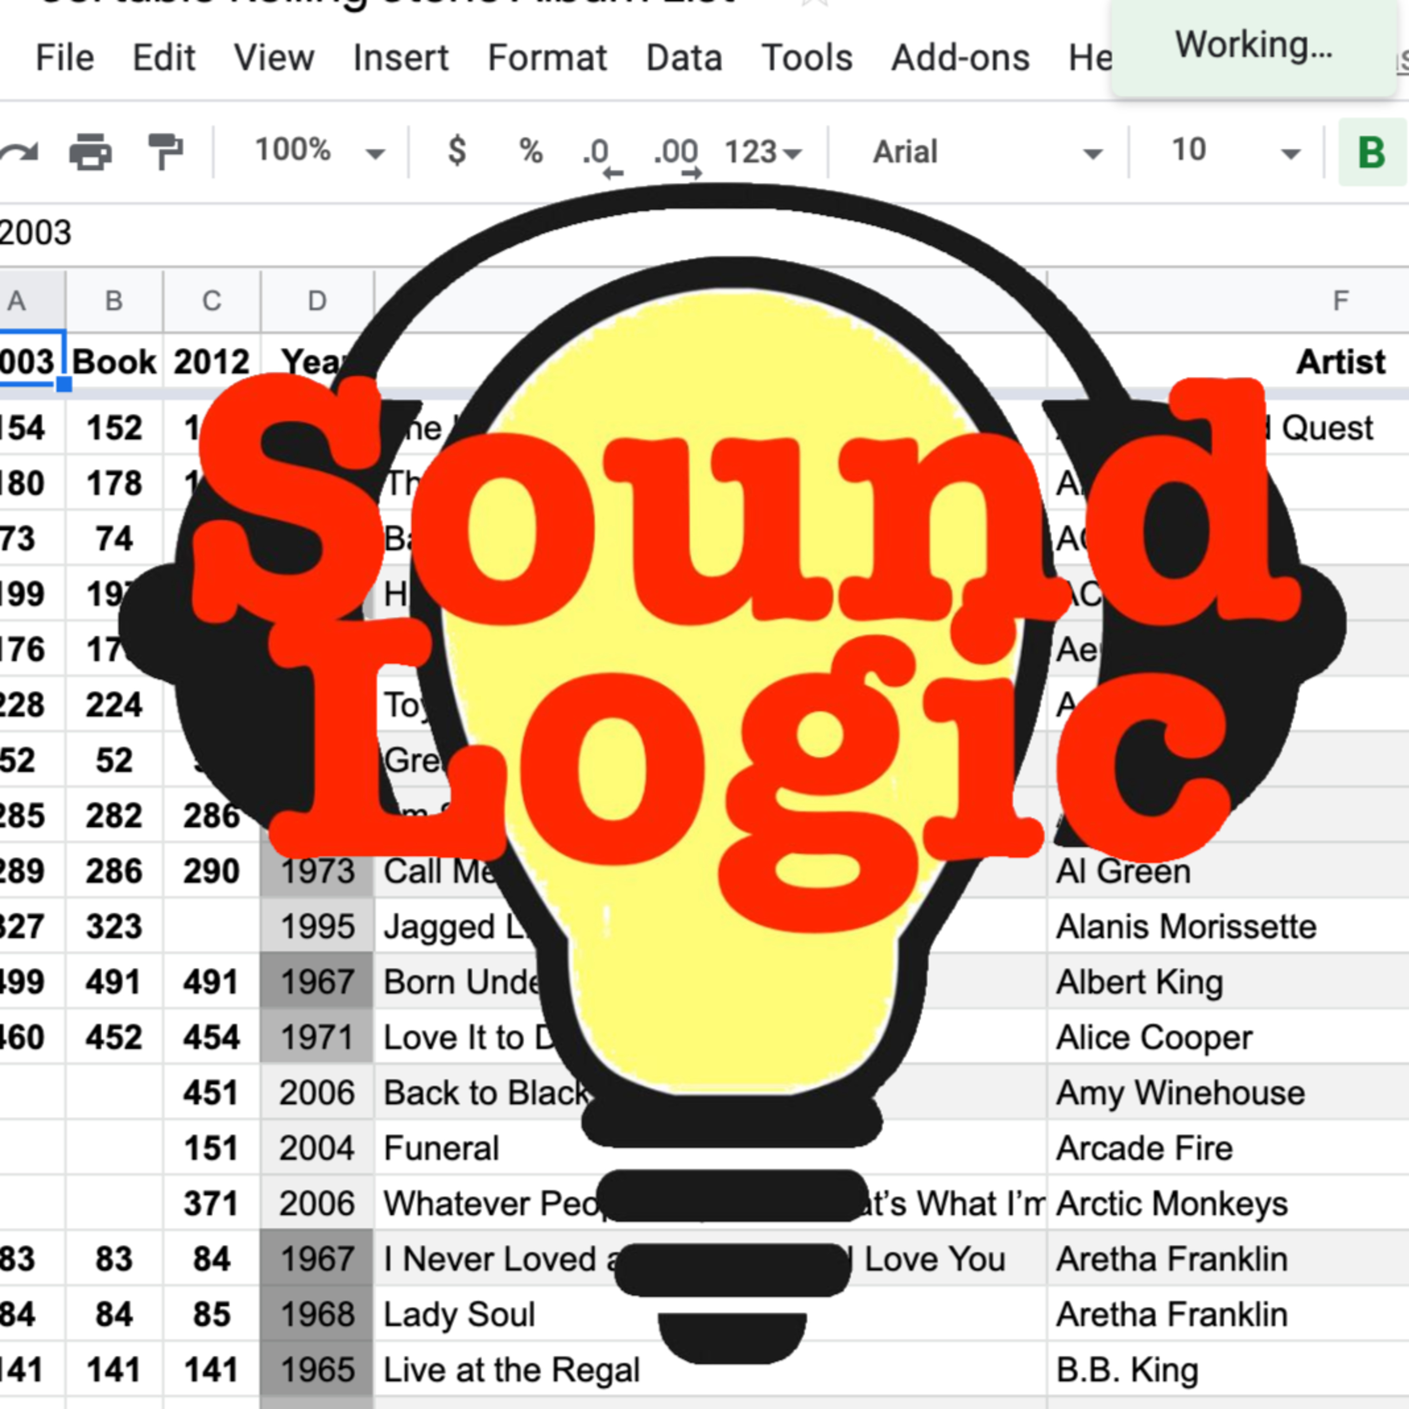The height and width of the screenshot is (1409, 1409).
Task: Open the Format menu
Action: coord(547,58)
